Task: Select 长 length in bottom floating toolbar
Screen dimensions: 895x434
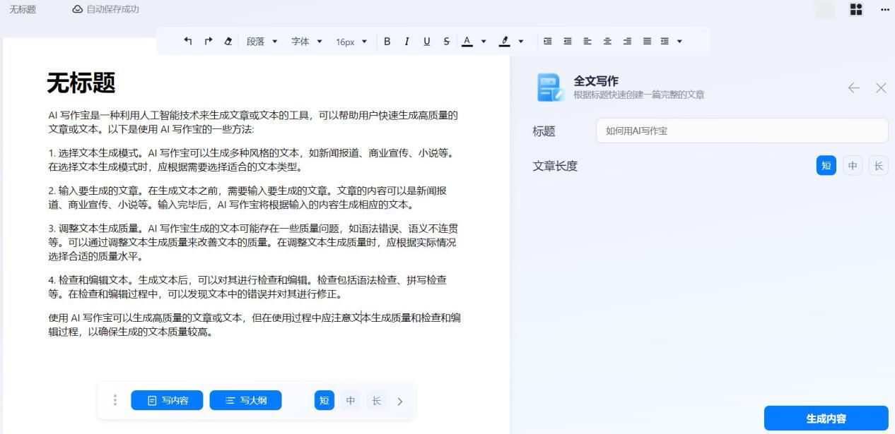Action: pos(376,400)
